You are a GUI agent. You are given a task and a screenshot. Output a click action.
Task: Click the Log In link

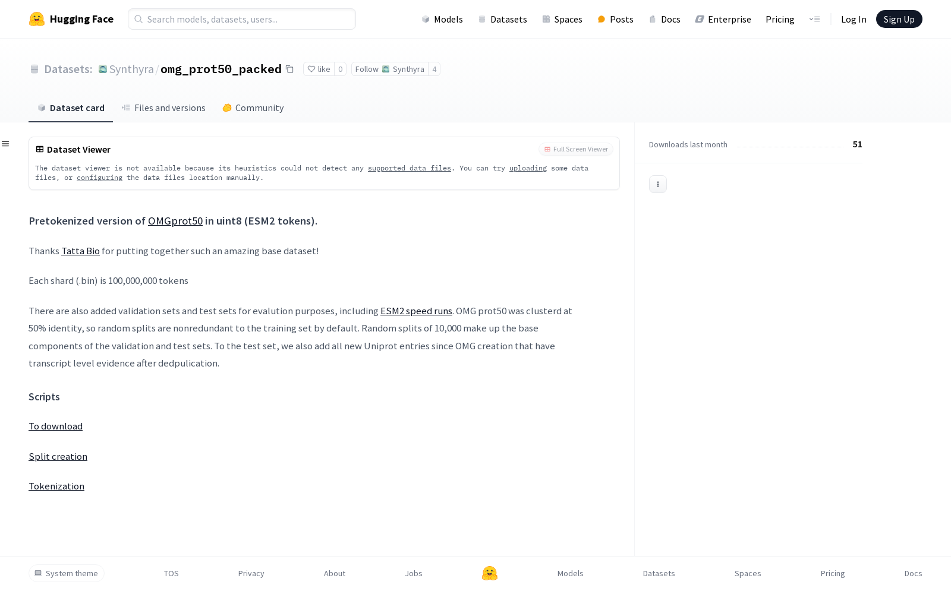pos(854,19)
